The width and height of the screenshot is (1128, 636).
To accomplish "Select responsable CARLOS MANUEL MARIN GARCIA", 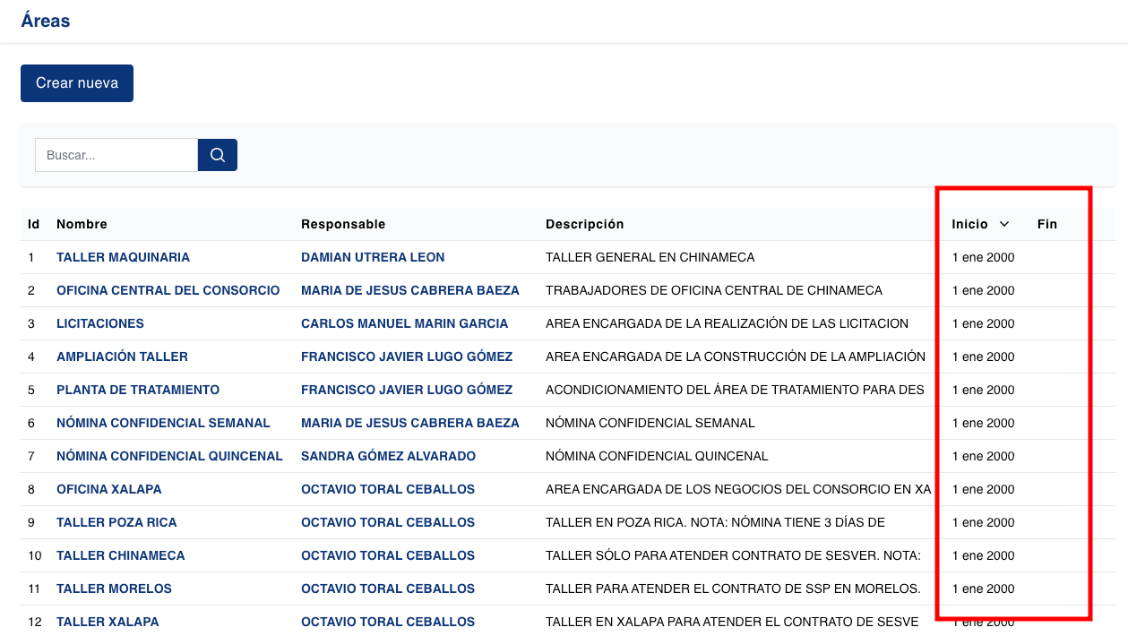I will [404, 323].
